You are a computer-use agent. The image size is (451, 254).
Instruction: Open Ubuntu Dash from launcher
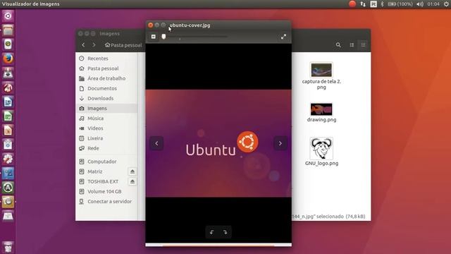(x=8, y=16)
